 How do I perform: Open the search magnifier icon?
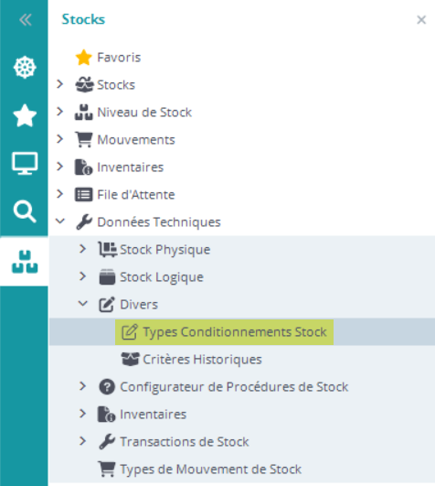[x=25, y=211]
